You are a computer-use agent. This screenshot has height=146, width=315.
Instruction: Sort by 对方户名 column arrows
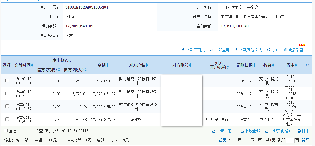click(147, 65)
